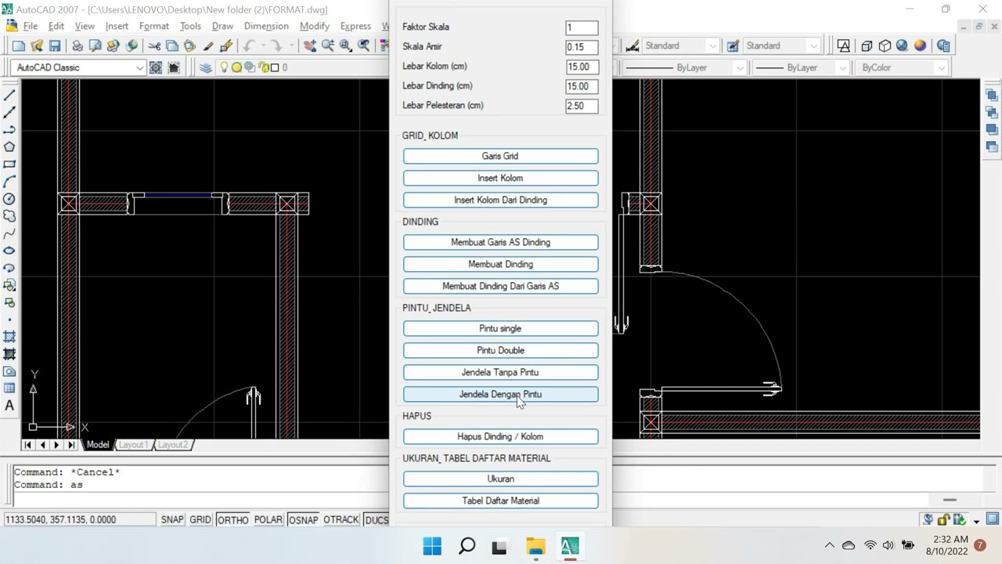Screen dimensions: 1002x564
Task: Open File Explorer from taskbar
Action: point(535,546)
